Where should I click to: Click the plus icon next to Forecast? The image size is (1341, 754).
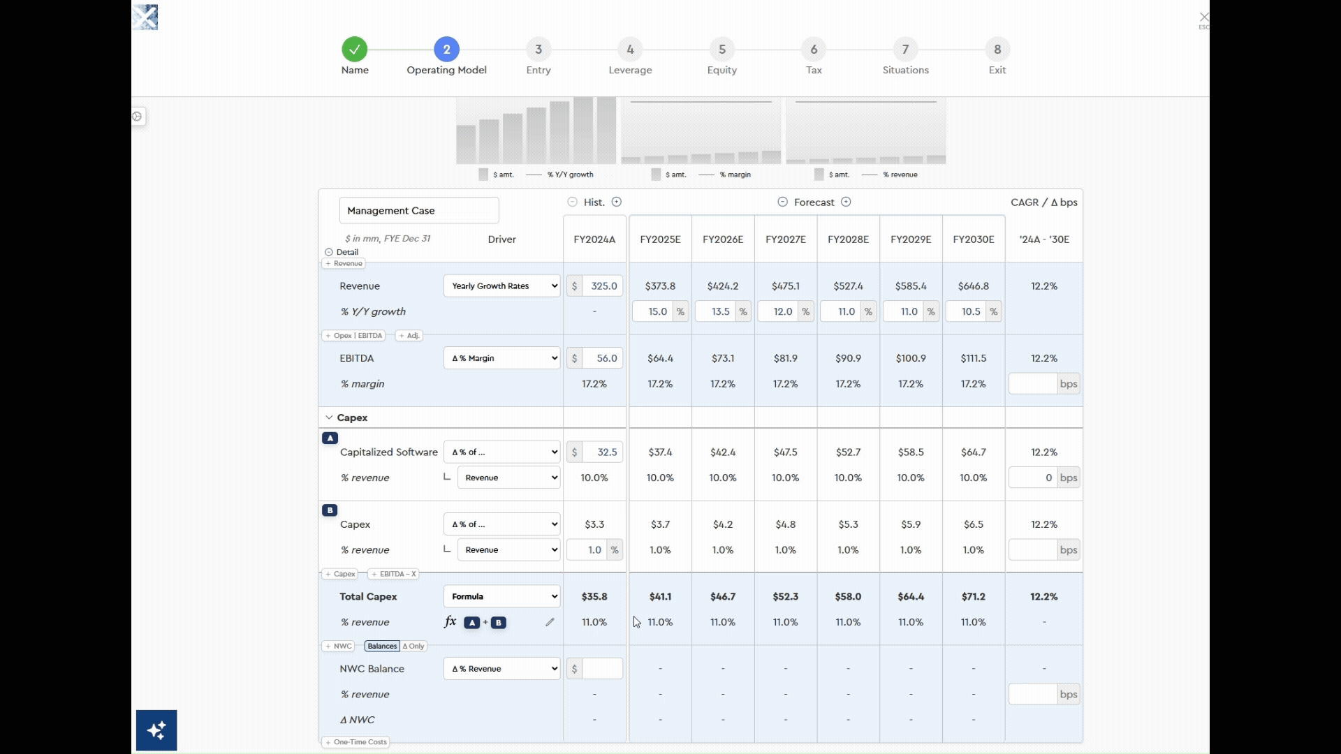[846, 202]
